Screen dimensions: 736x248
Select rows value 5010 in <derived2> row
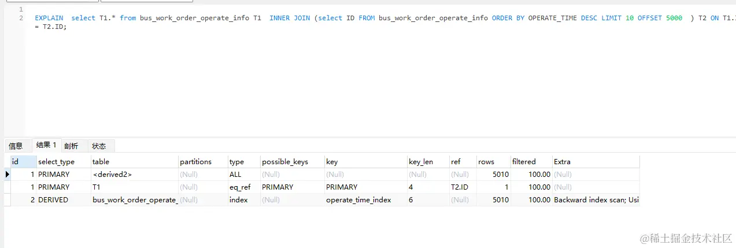(x=493, y=174)
